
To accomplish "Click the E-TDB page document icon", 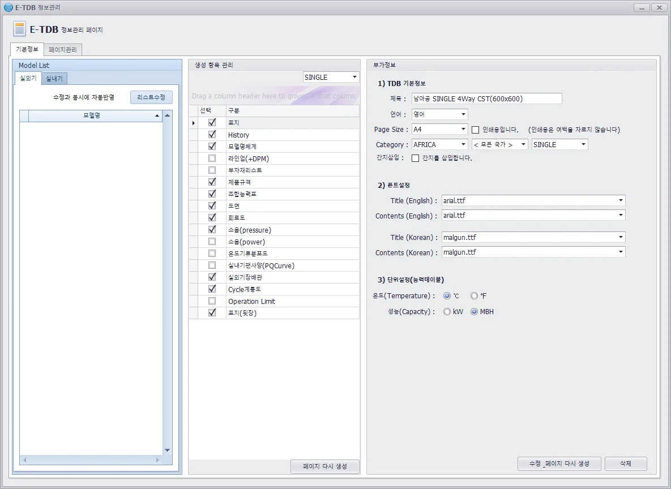I will tap(19, 29).
